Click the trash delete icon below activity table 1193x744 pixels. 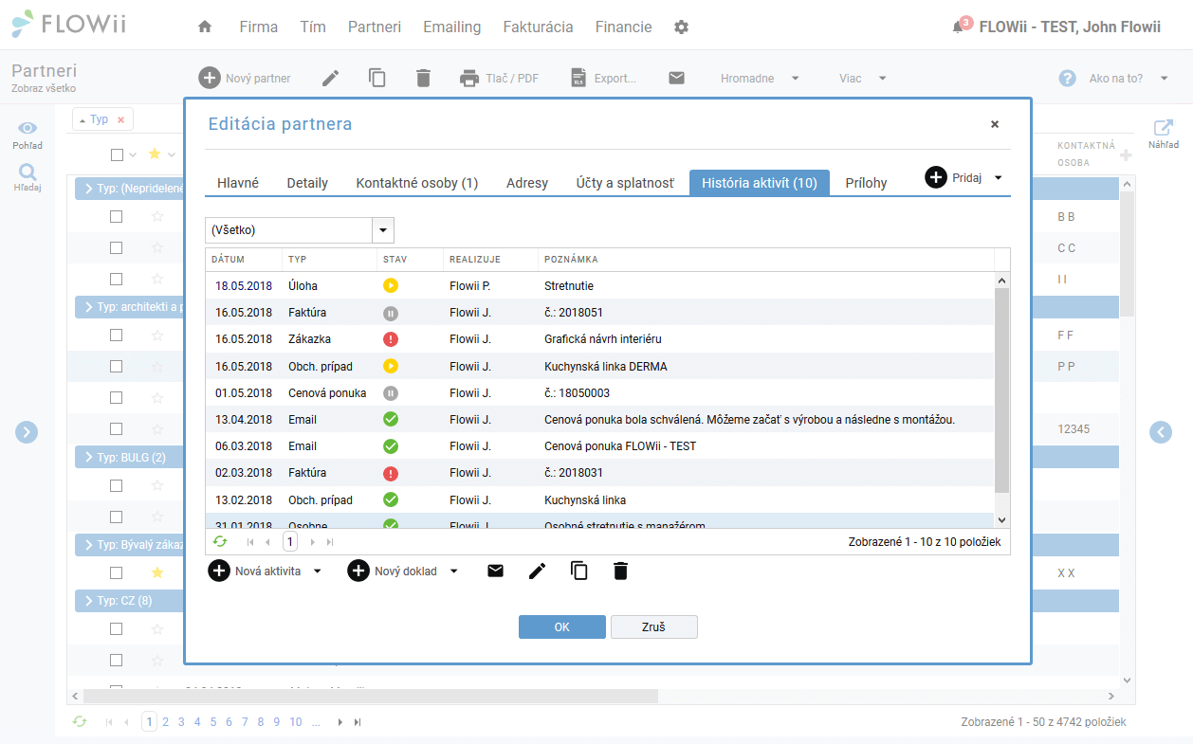[620, 571]
